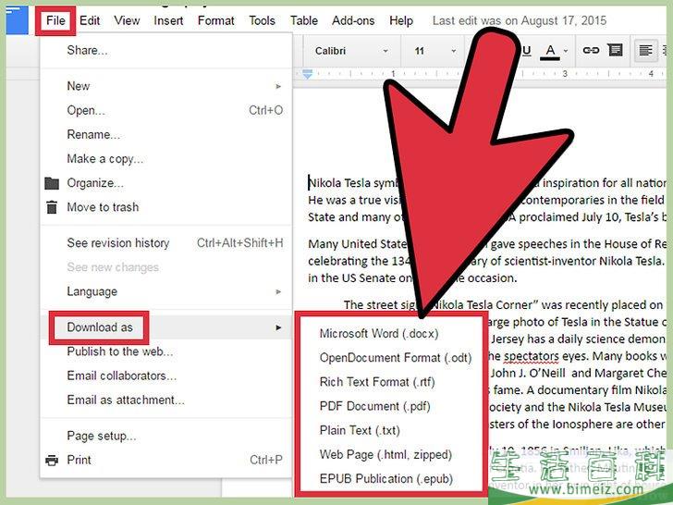Download as Plain Text (.txt)
The image size is (673, 505).
coord(360,430)
